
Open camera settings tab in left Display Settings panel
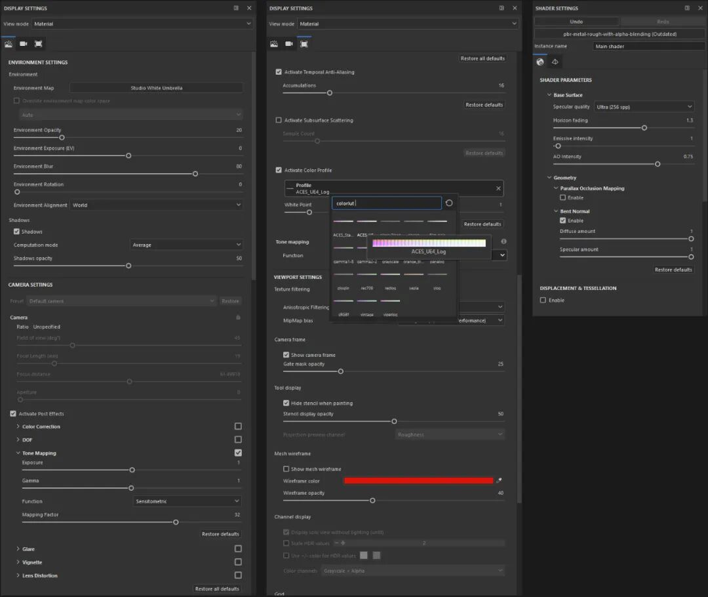pos(24,44)
